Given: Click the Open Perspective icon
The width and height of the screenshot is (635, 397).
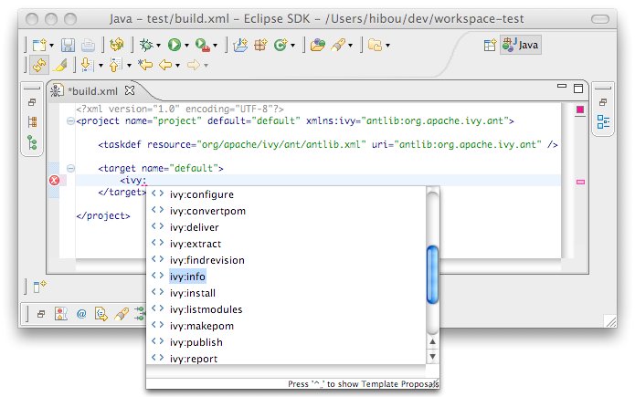Looking at the screenshot, I should [490, 46].
